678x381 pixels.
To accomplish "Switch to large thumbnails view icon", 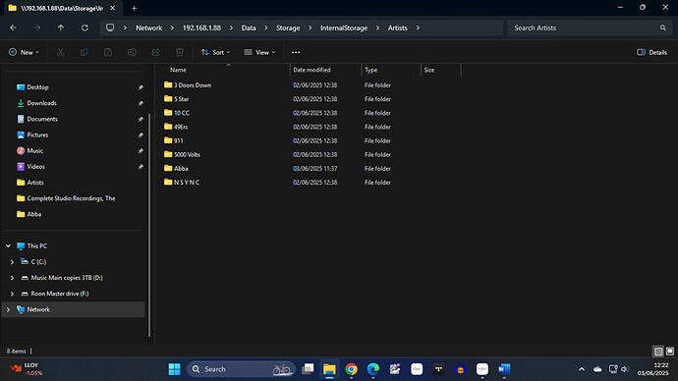I will [670, 352].
